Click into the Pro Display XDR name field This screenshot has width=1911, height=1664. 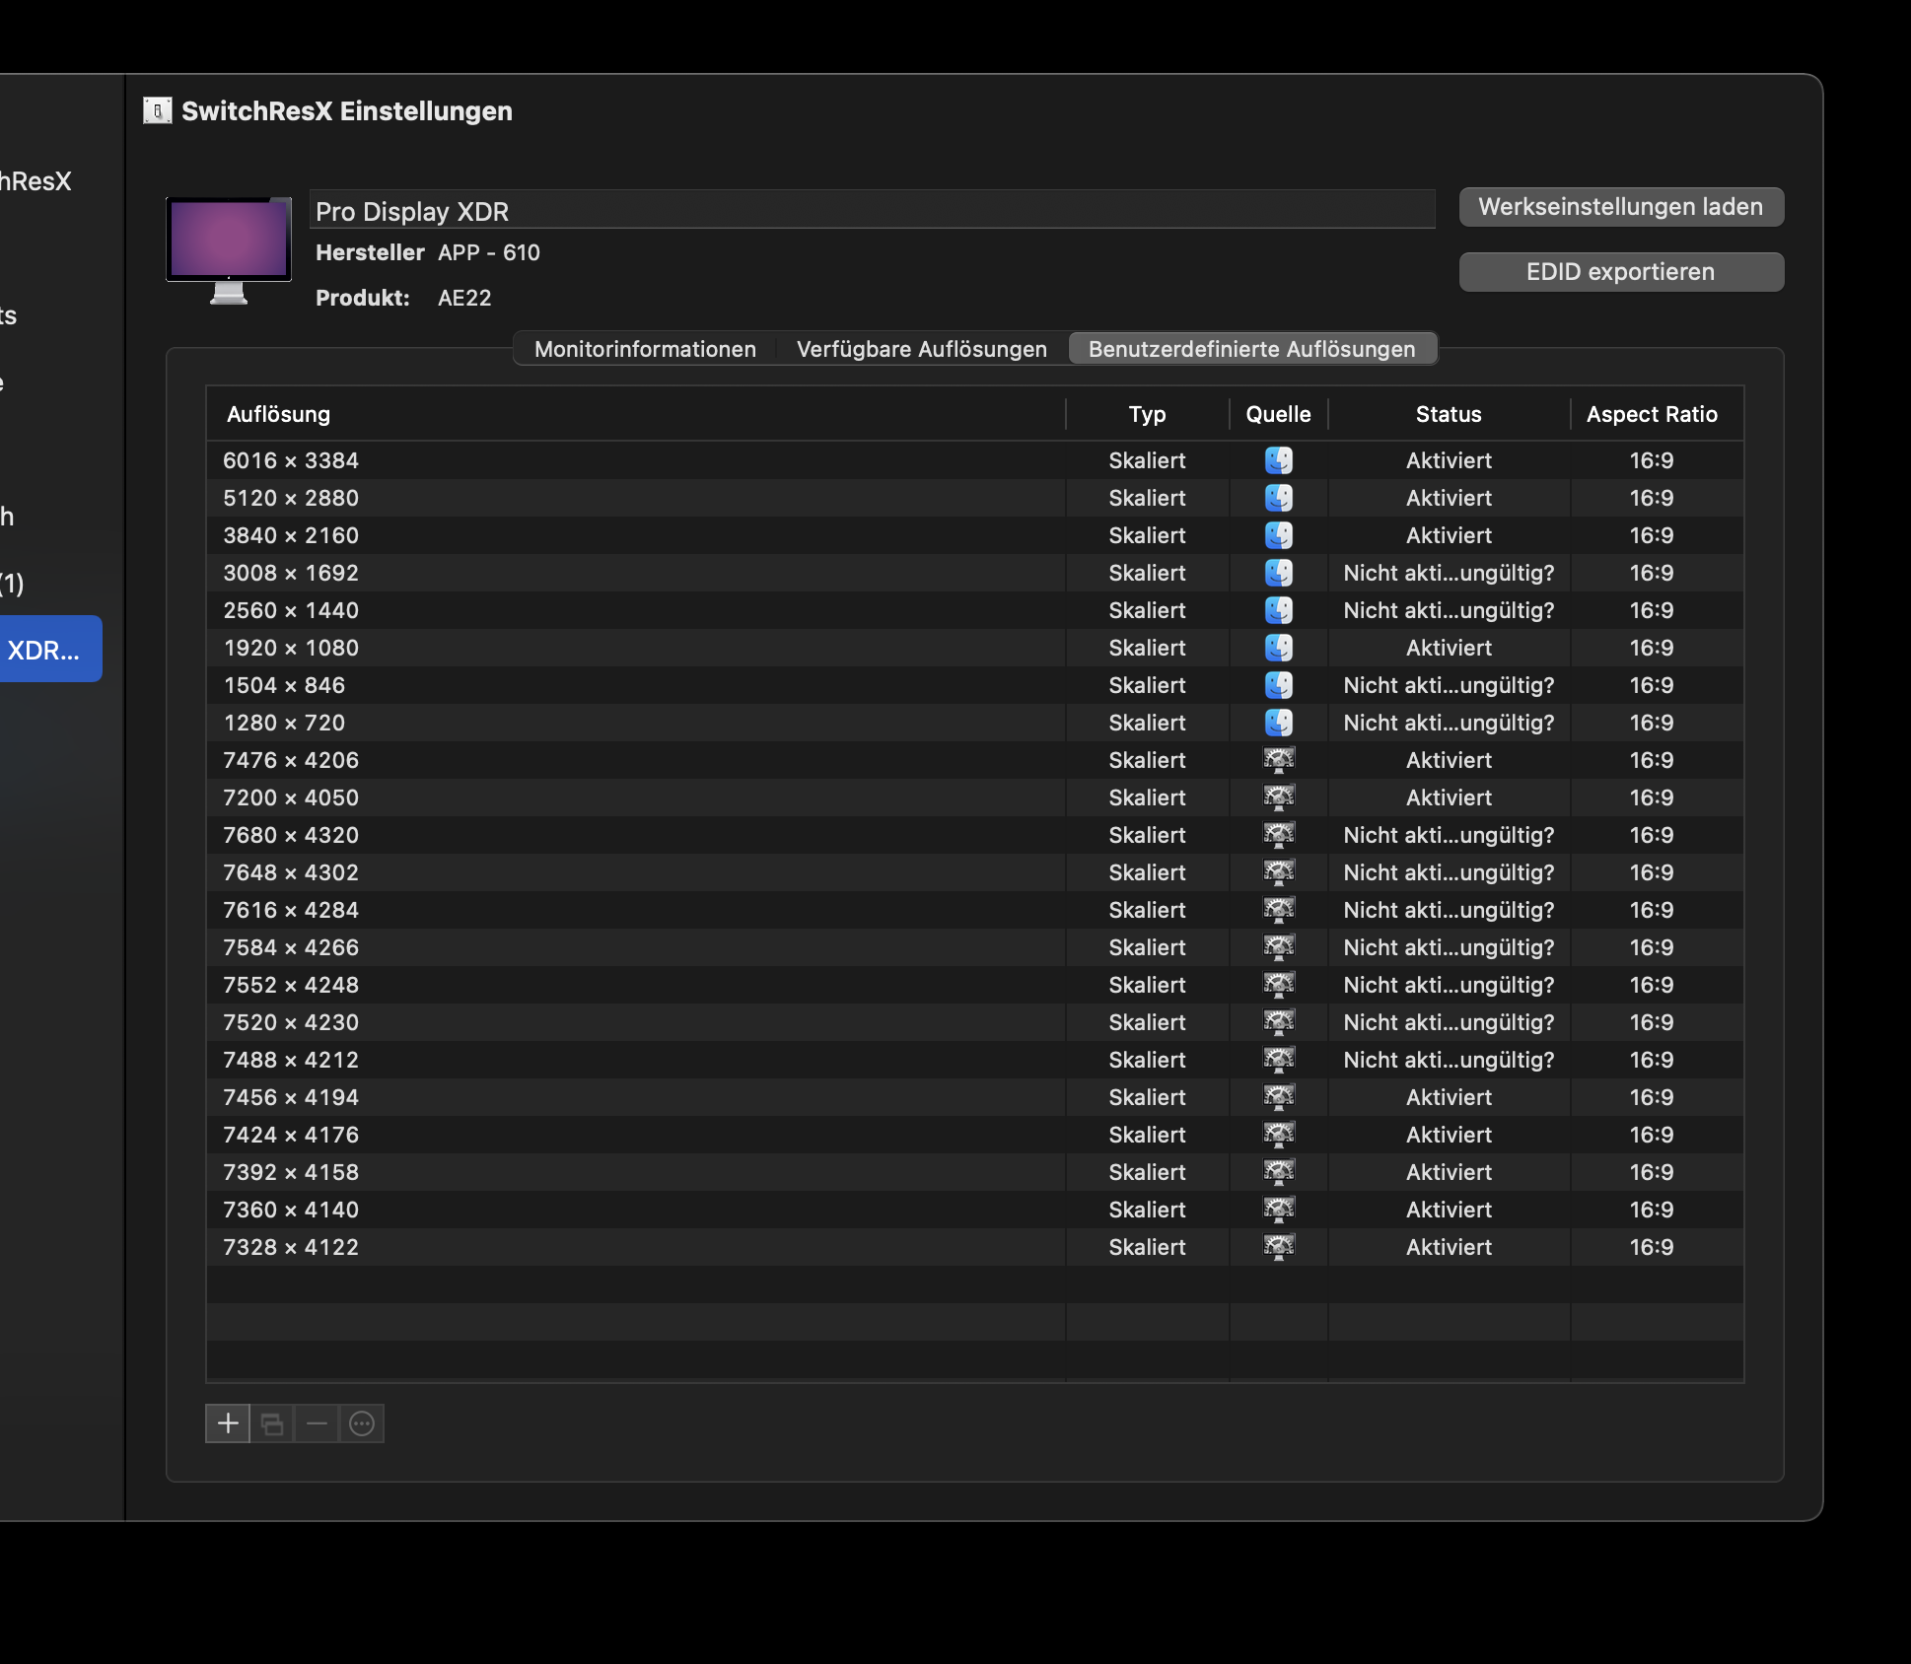click(872, 211)
